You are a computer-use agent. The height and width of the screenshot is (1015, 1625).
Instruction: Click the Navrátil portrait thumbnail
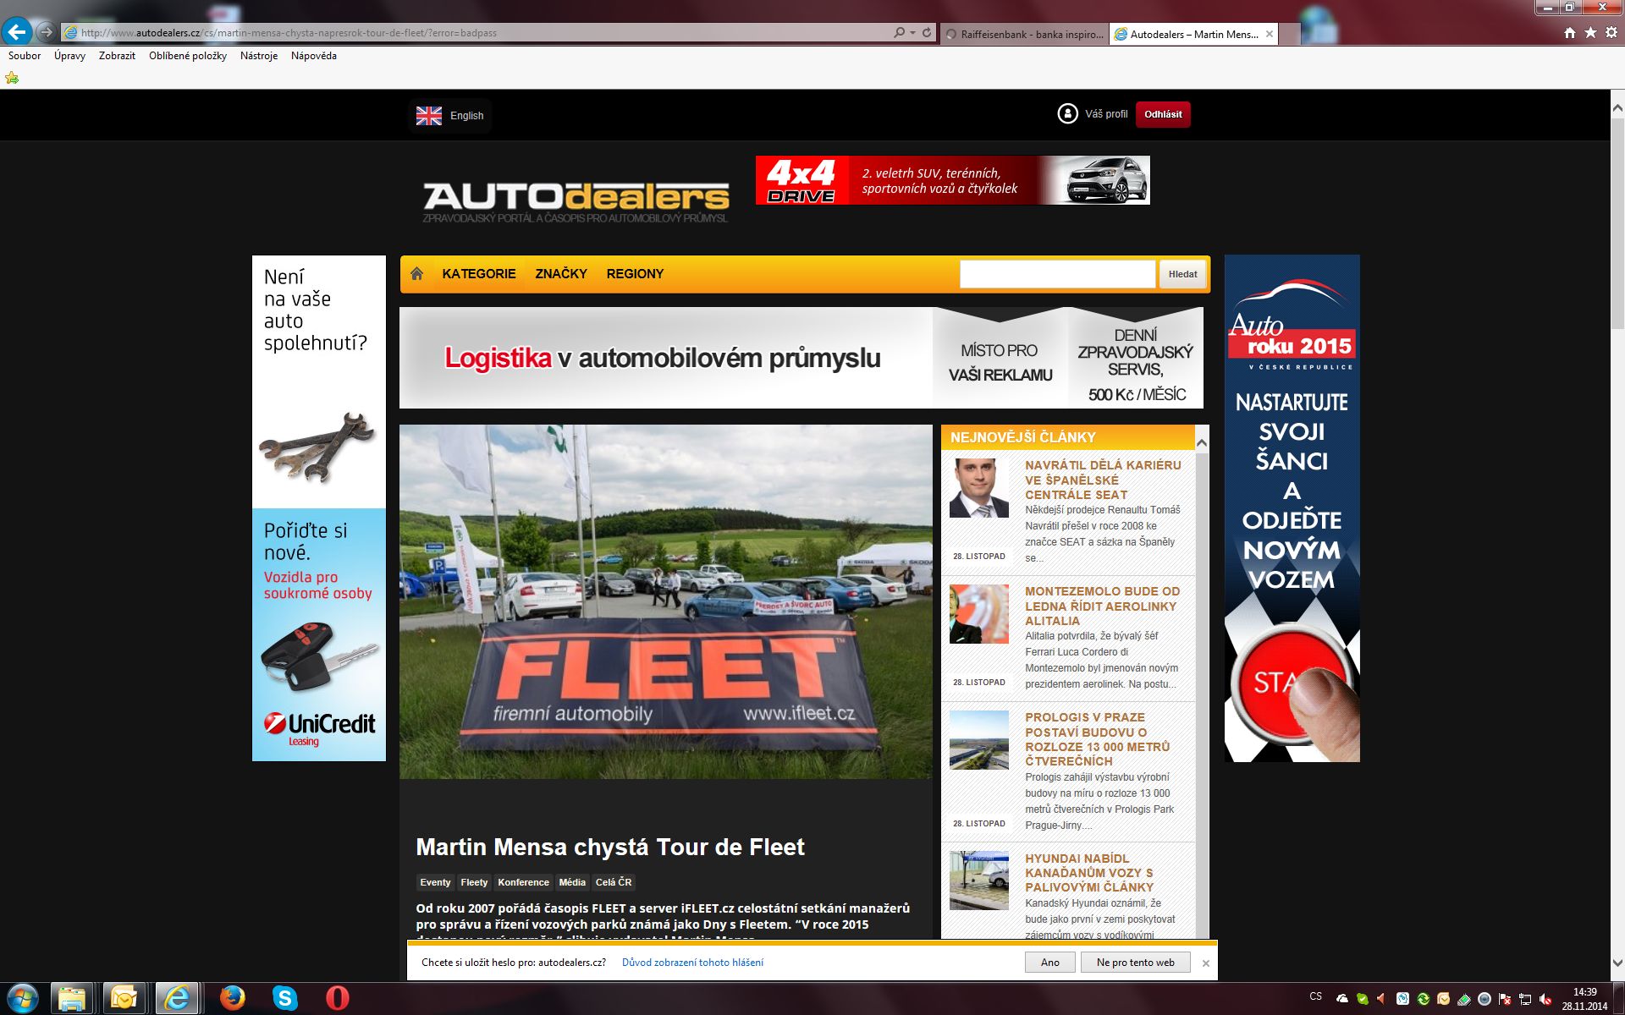coord(979,488)
